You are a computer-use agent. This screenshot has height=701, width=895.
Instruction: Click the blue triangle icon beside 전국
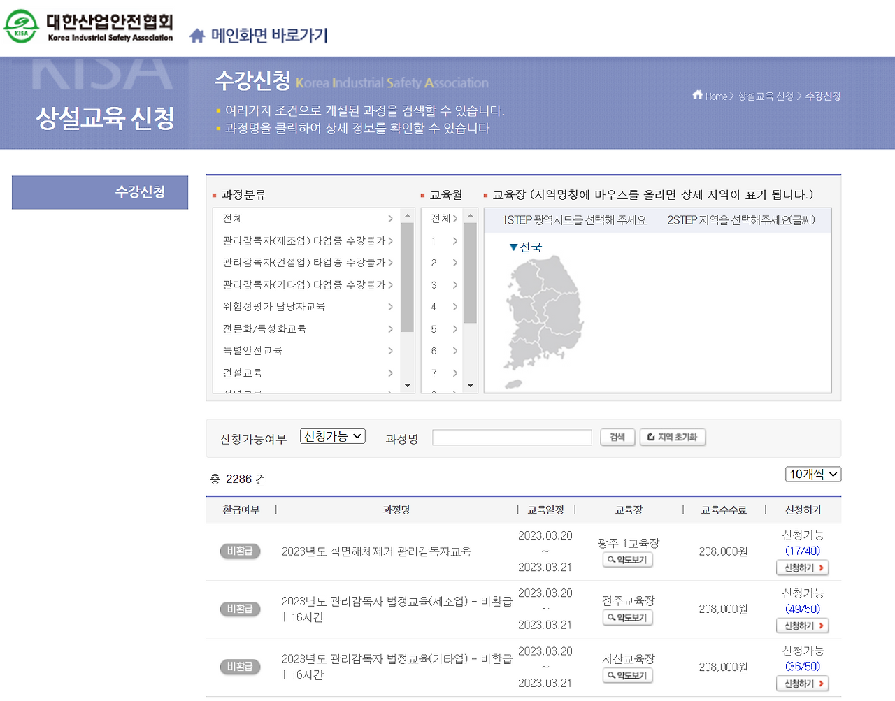pos(515,246)
